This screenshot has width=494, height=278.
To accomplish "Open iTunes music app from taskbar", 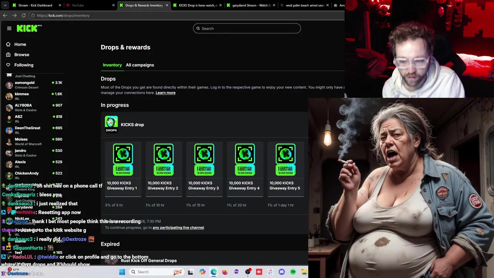I will (270, 272).
